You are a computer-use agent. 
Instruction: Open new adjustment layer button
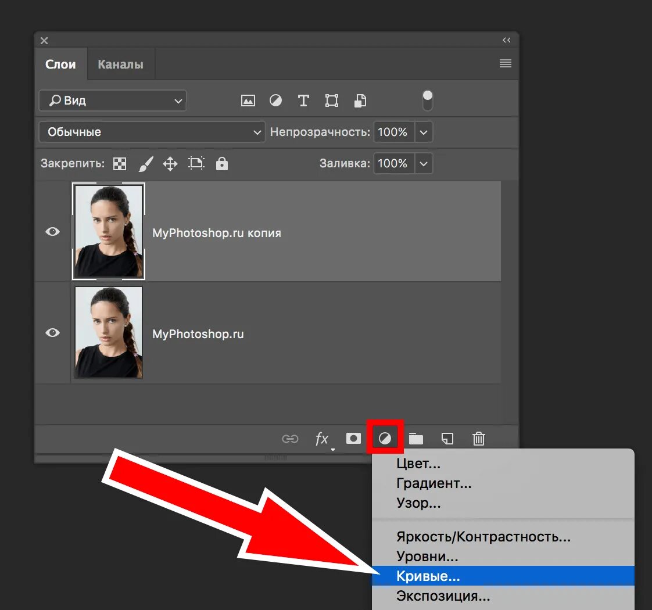tap(385, 438)
